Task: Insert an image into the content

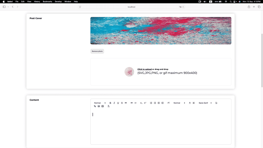Action: click(x=99, y=106)
